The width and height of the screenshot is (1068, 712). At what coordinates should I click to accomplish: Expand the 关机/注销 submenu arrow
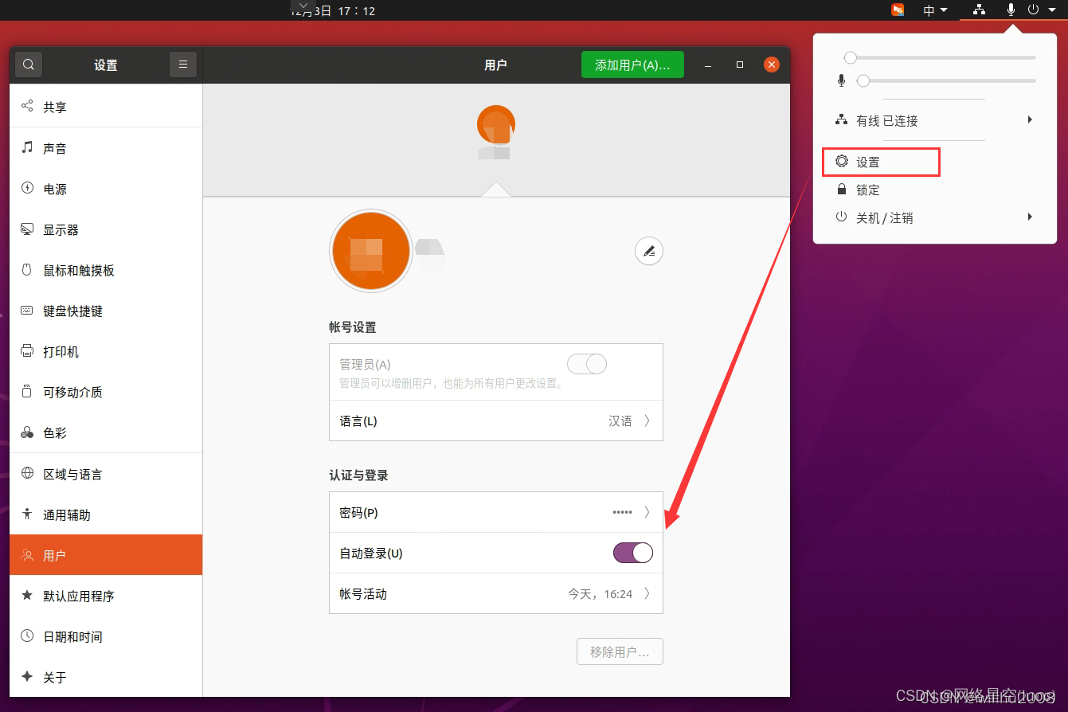1030,217
